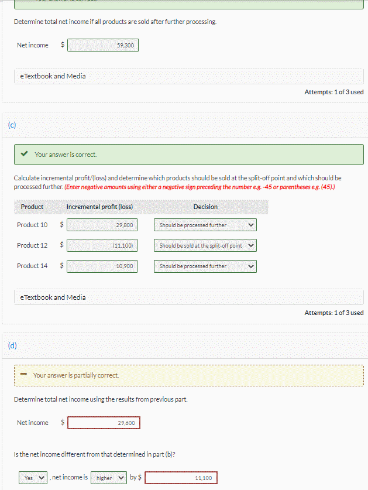
Task: Click Product 12 incremental loss field
Action: (x=103, y=245)
